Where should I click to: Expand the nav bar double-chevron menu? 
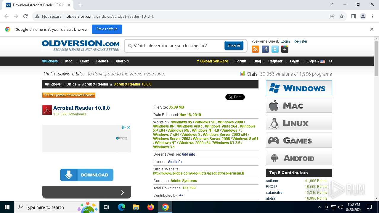330,61
